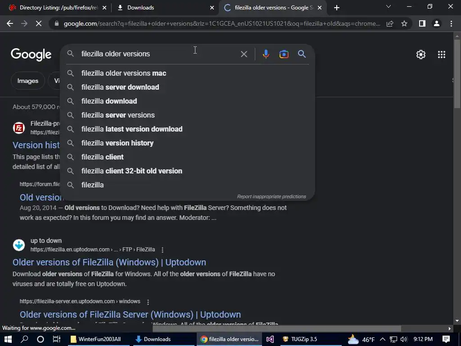Open the Old versions forum result

pos(41,197)
